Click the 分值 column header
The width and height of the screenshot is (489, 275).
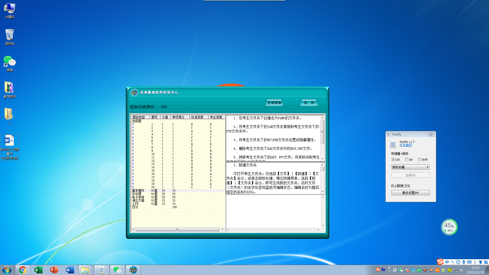(x=165, y=117)
